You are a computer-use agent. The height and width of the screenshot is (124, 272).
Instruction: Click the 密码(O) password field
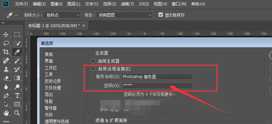157,85
